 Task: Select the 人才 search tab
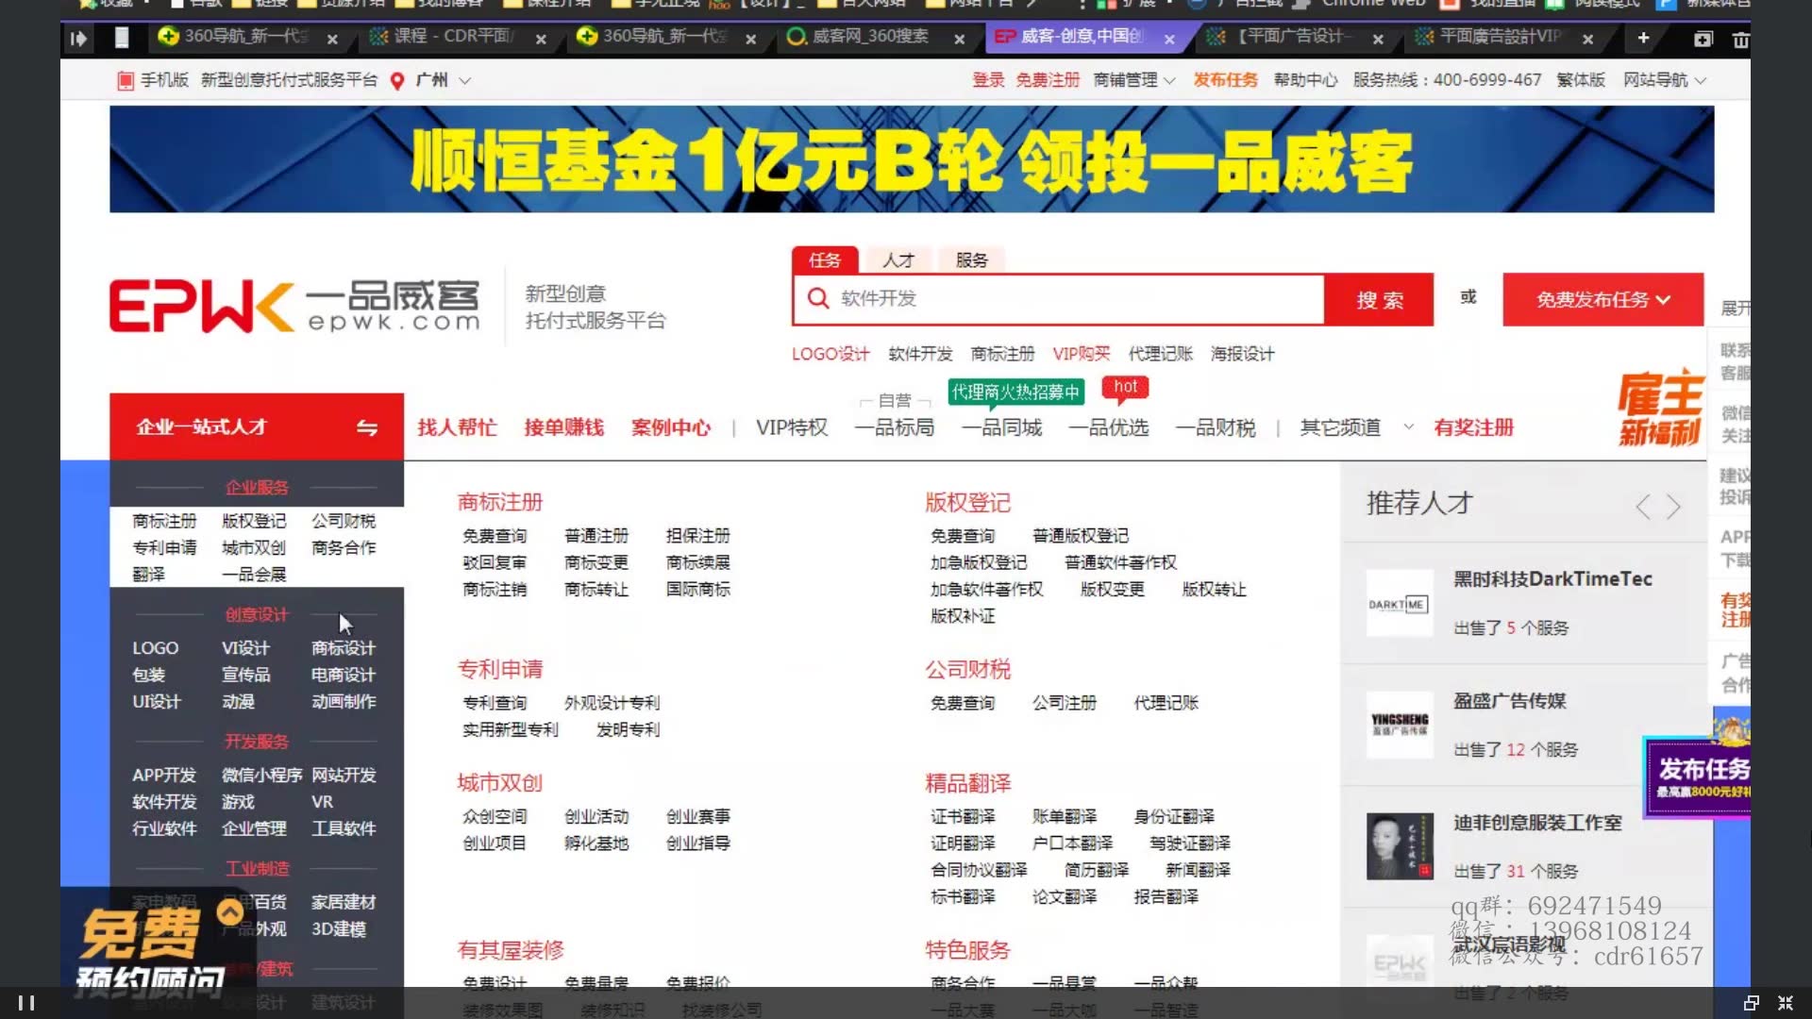coord(898,259)
